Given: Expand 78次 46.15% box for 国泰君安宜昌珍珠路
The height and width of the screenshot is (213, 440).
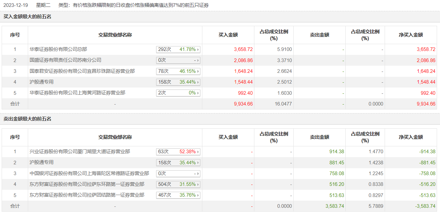Looking at the screenshot, I should coord(178,71).
